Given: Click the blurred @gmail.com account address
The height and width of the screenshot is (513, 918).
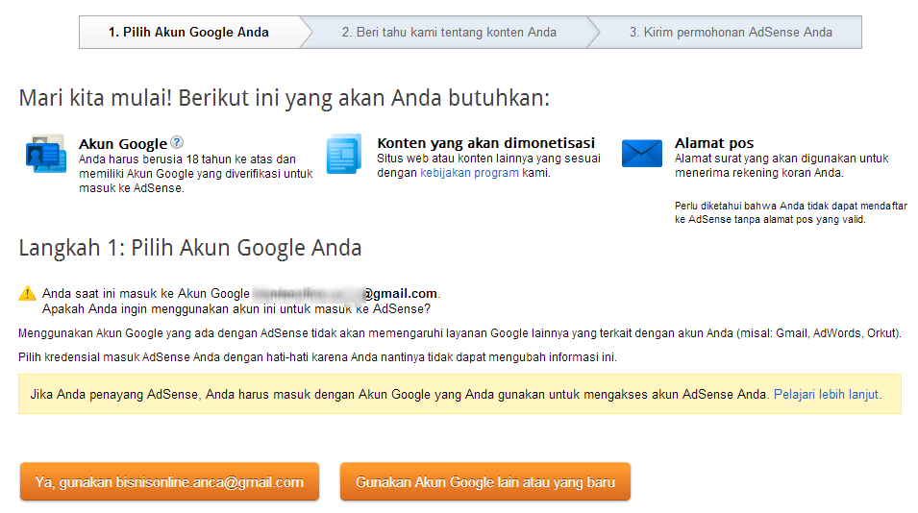Looking at the screenshot, I should [345, 293].
